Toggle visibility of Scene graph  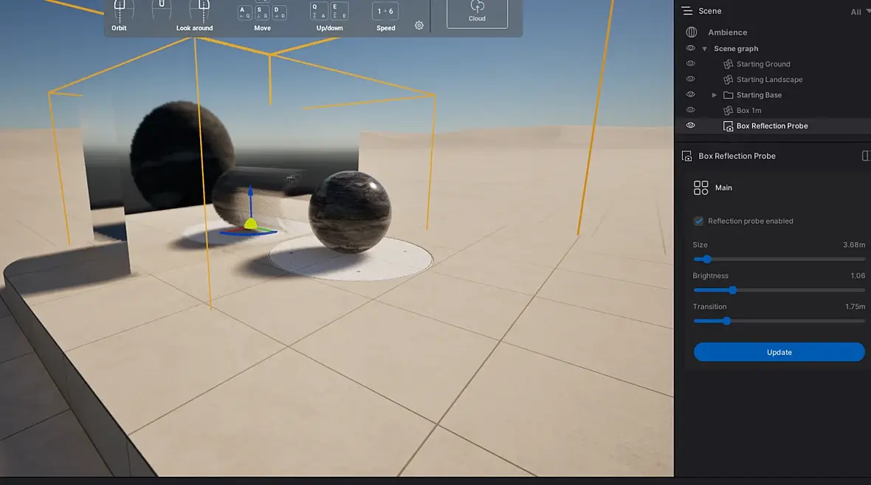pyautogui.click(x=690, y=48)
